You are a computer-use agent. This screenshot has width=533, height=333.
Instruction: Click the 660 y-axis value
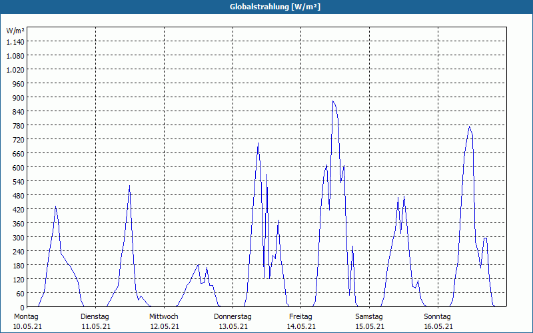[19, 154]
